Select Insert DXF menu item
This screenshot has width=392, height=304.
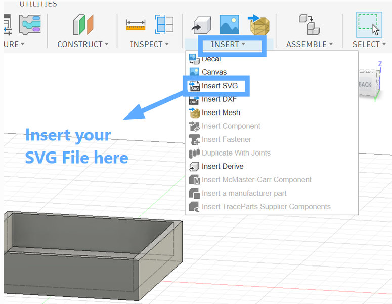272,99
